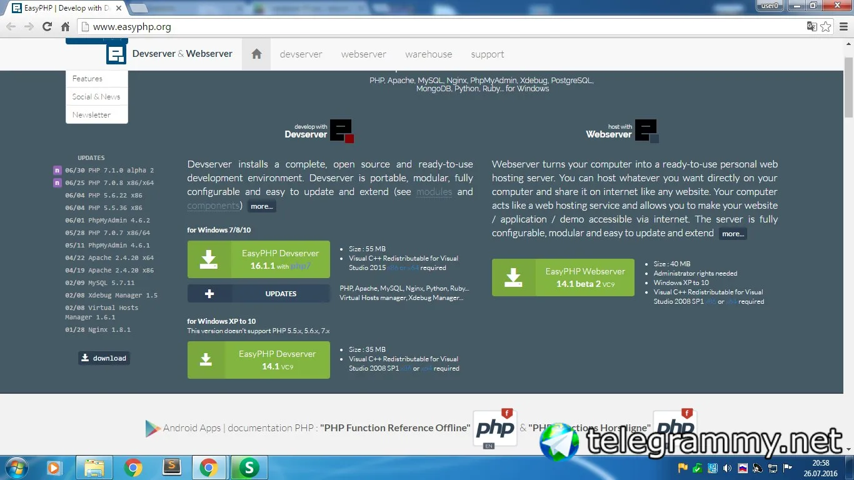The width and height of the screenshot is (854, 480).
Task: Click the EasyPHP logo in the site header
Action: pyautogui.click(x=116, y=54)
